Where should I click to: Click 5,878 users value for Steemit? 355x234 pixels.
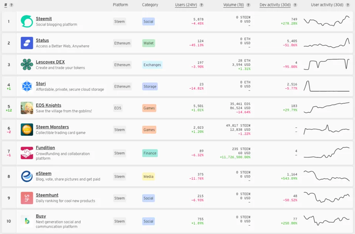pyautogui.click(x=198, y=19)
